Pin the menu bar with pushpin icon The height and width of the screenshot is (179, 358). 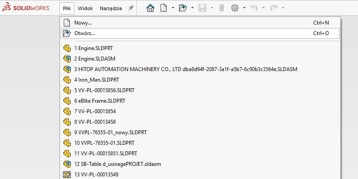pos(131,8)
